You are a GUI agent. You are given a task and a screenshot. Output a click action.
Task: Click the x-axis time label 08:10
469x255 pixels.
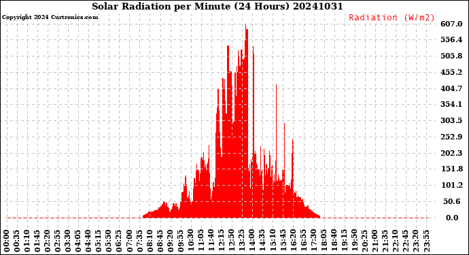coord(150,241)
